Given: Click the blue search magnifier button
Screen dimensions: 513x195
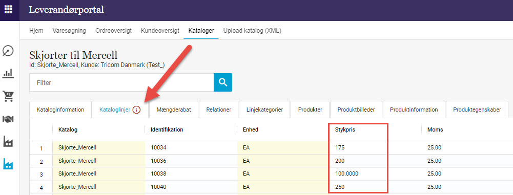Looking at the screenshot, I should pyautogui.click(x=223, y=82).
